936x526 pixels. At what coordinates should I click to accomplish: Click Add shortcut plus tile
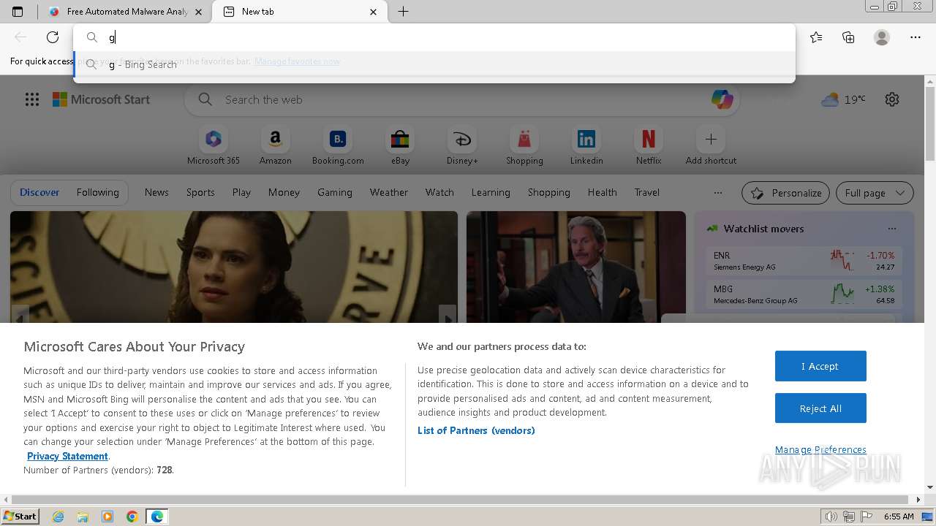(711, 146)
